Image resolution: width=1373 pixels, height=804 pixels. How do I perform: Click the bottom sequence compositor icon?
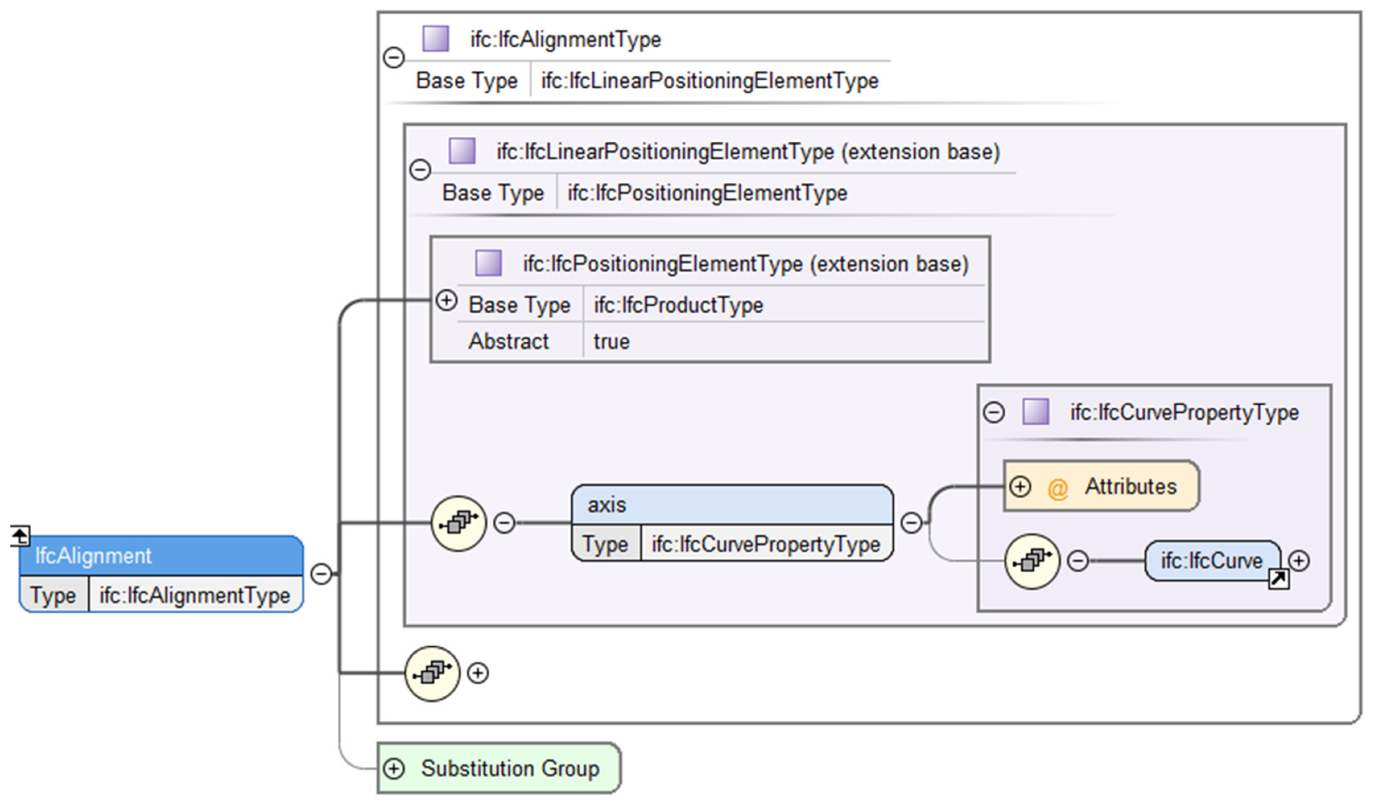tap(432, 673)
